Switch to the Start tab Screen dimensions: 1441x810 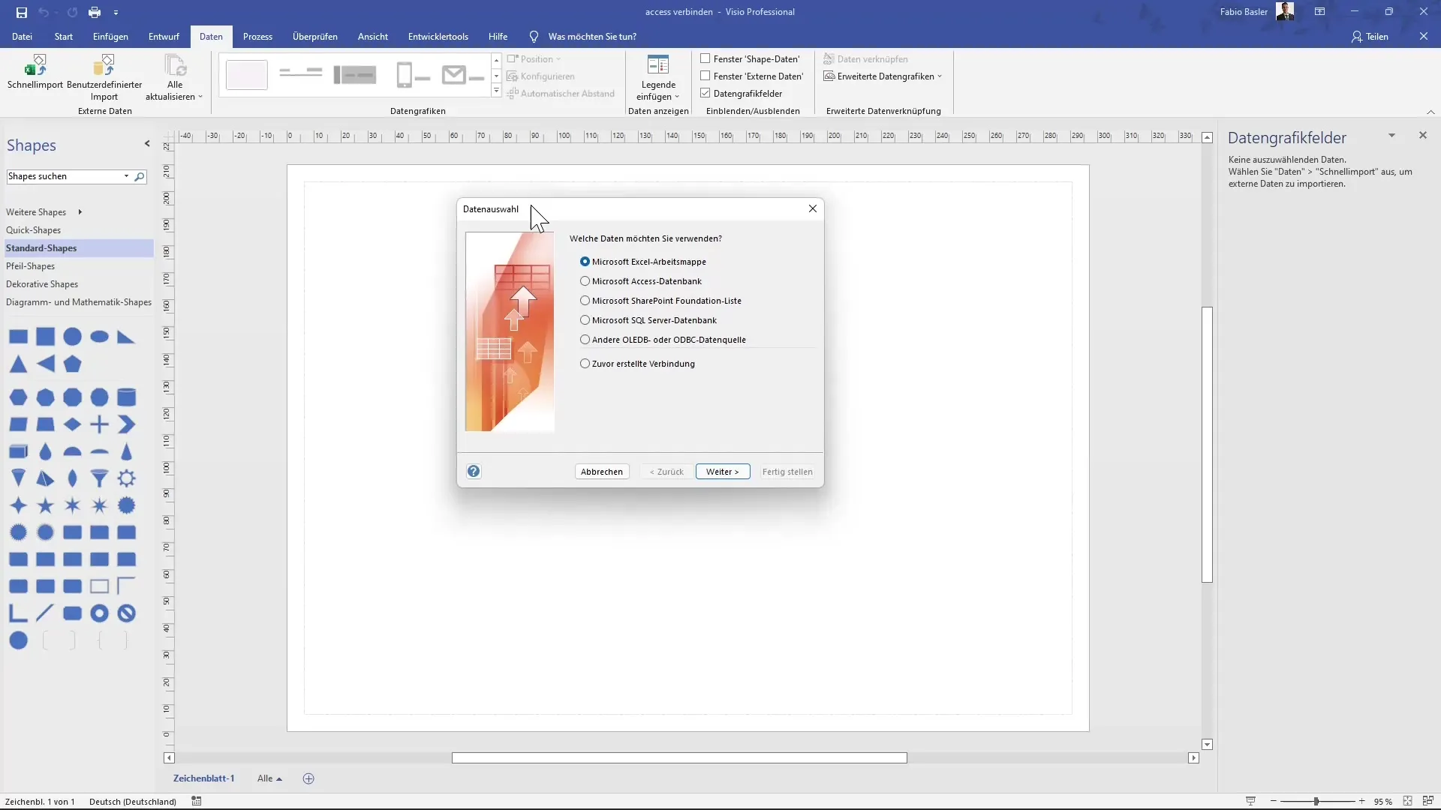pyautogui.click(x=64, y=36)
